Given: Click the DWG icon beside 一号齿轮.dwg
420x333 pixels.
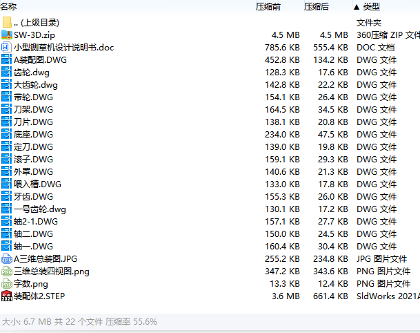Looking at the screenshot, I should [7, 209].
